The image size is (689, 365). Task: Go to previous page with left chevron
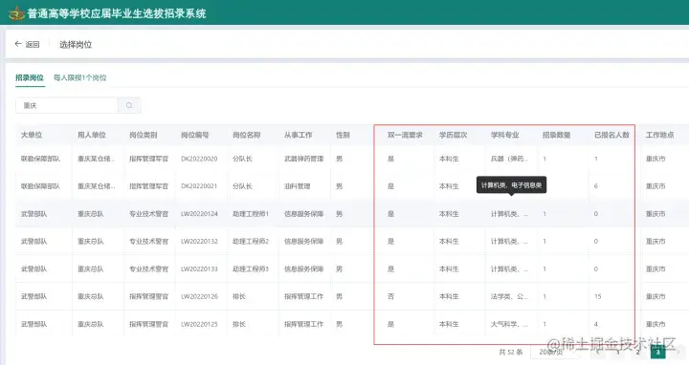click(x=598, y=352)
